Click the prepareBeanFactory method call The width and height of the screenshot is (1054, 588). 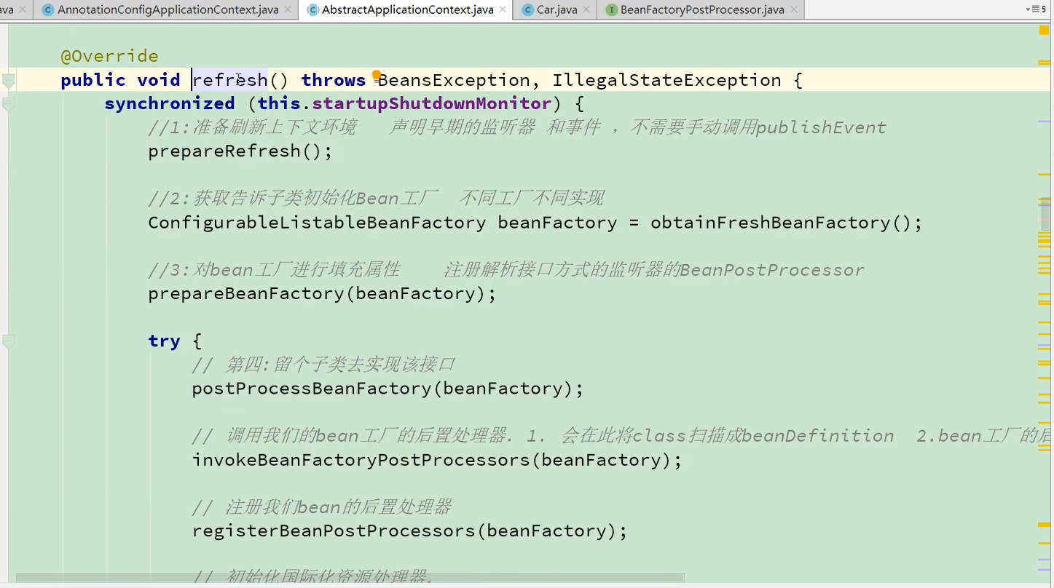point(246,294)
